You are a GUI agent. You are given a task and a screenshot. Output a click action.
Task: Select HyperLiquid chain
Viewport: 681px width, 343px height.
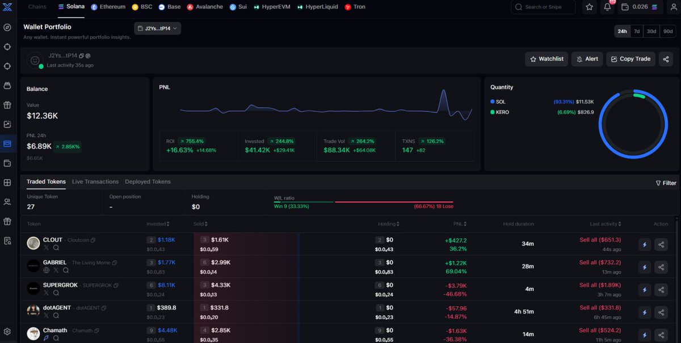pos(317,7)
